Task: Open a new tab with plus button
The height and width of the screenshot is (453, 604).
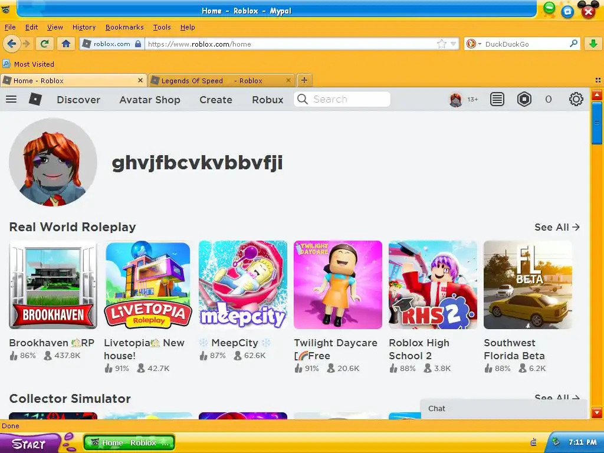Action: coord(304,80)
